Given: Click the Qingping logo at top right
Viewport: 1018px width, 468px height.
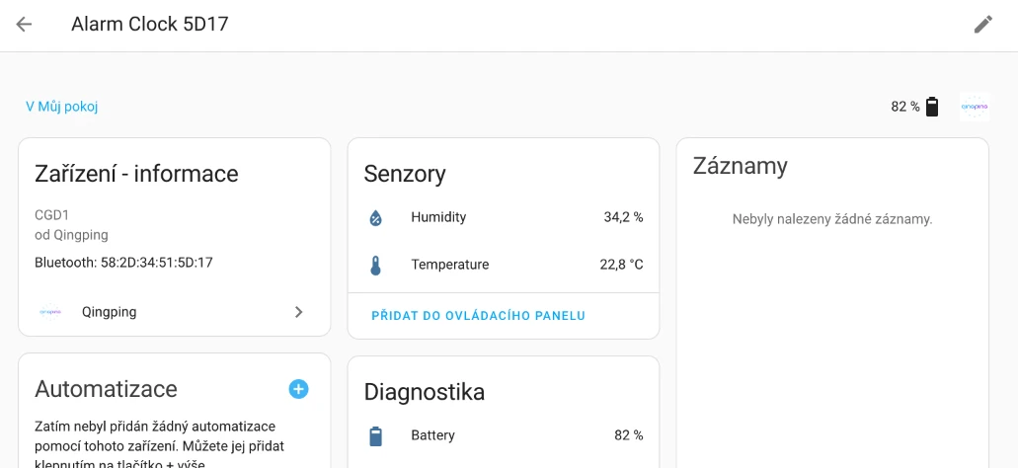Looking at the screenshot, I should (974, 107).
